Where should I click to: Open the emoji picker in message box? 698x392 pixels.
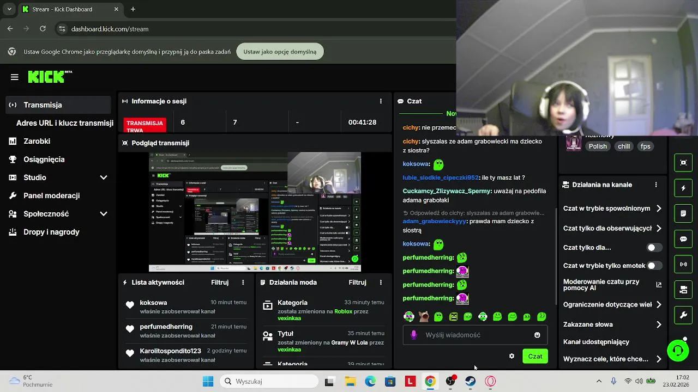point(537,335)
